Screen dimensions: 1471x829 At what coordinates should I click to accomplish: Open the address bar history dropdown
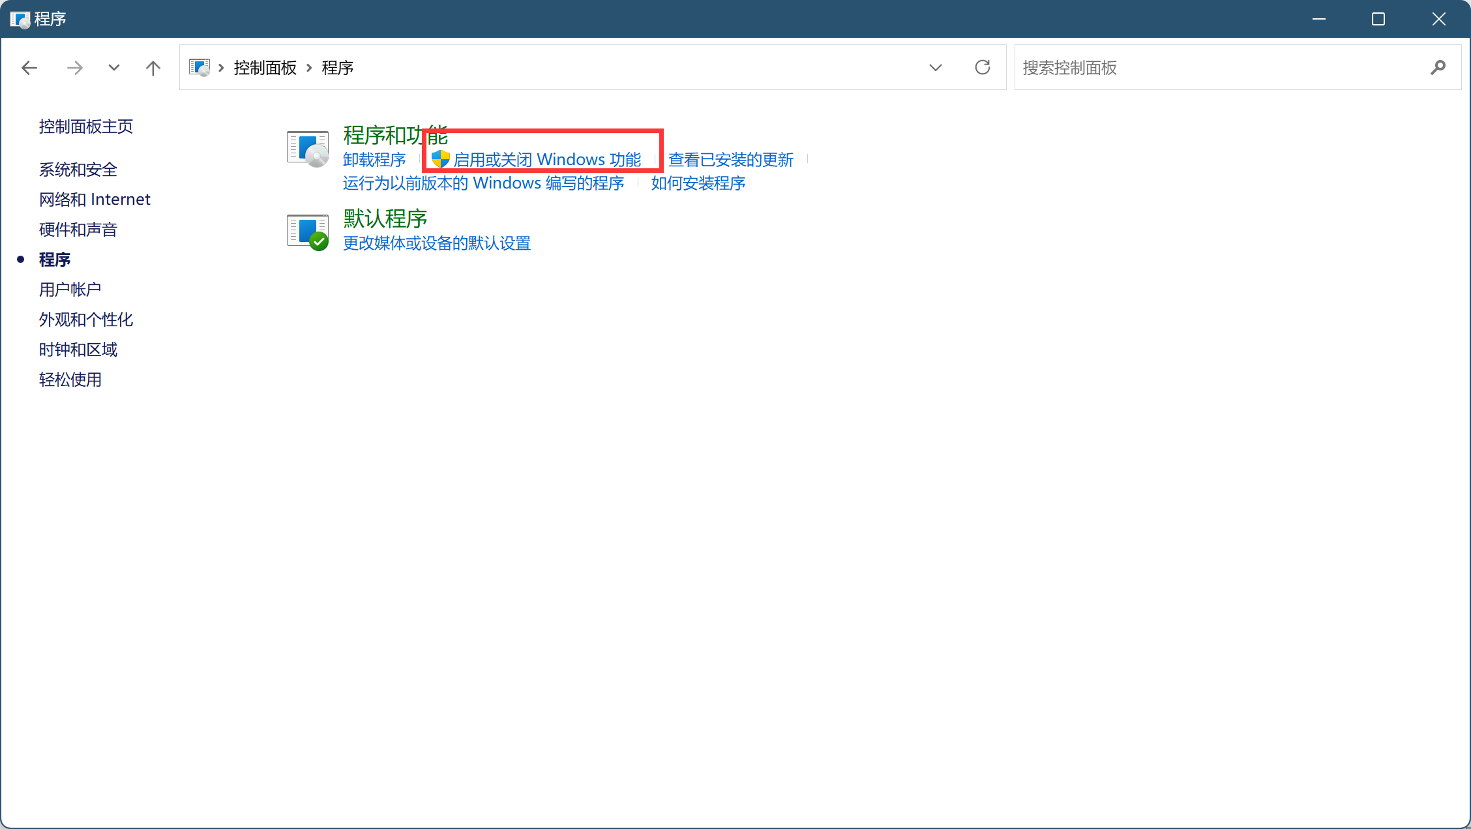click(935, 68)
